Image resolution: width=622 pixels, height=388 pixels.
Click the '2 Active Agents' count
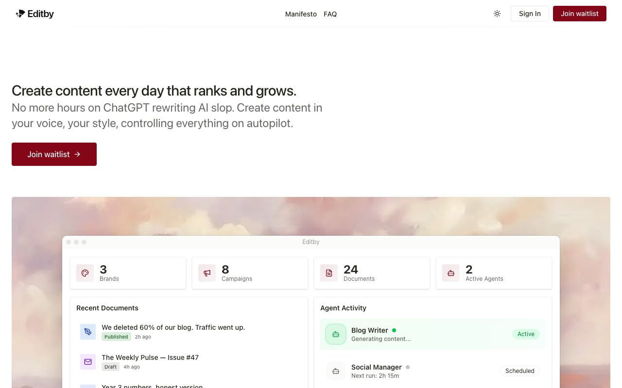469,269
